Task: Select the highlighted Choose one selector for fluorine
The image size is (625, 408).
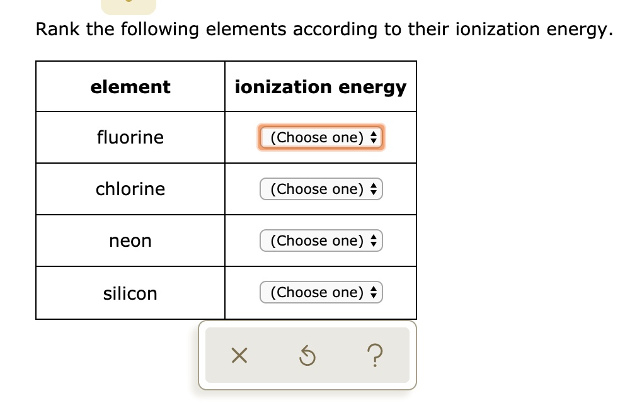Action: 321,137
